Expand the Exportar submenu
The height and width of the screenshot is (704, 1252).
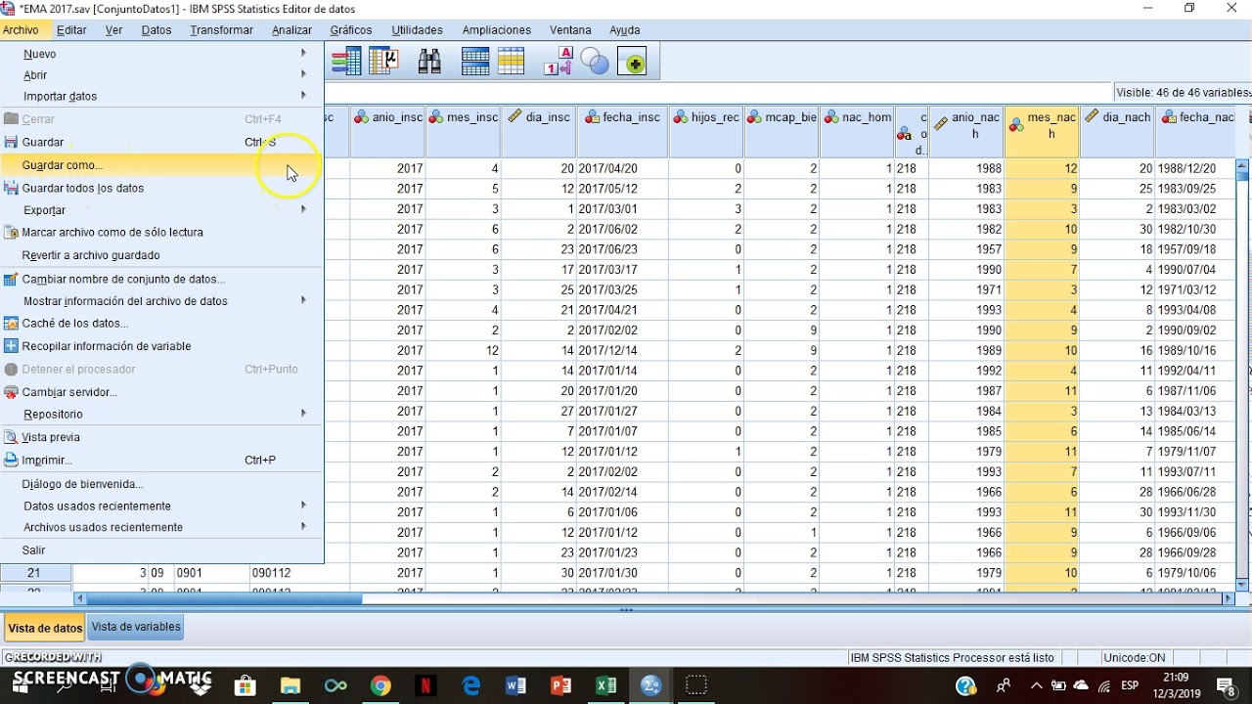[x=162, y=210]
